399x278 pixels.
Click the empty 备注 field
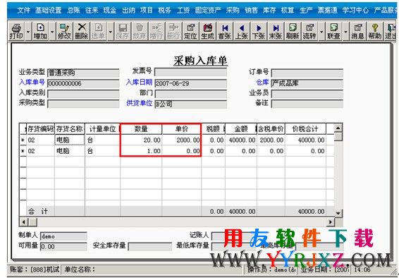(x=307, y=104)
